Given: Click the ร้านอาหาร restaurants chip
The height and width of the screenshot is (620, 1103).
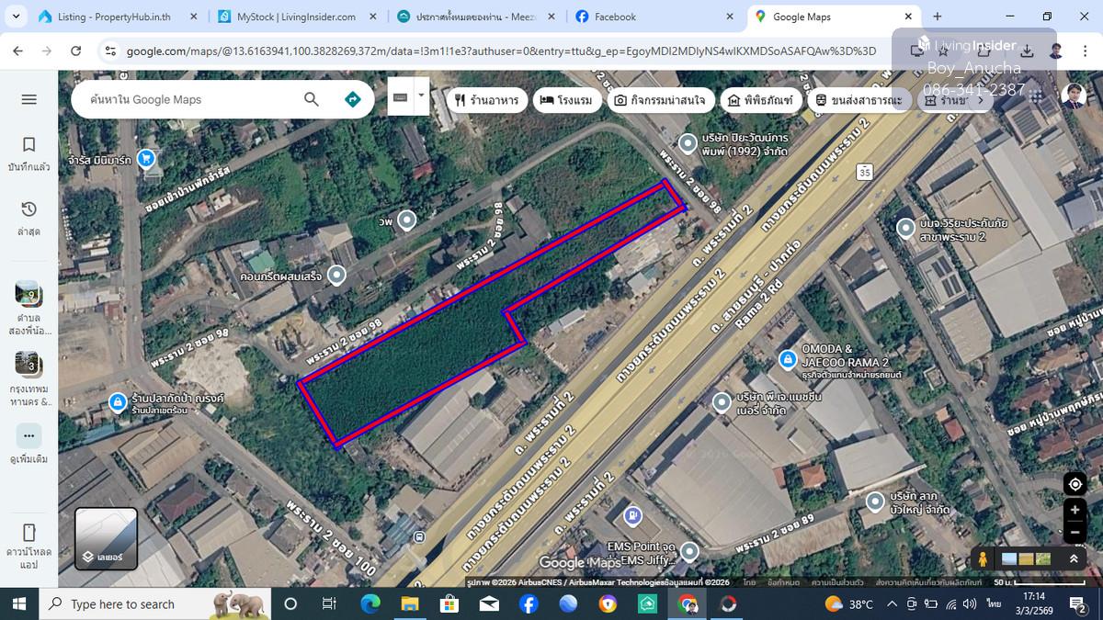Looking at the screenshot, I should [486, 100].
